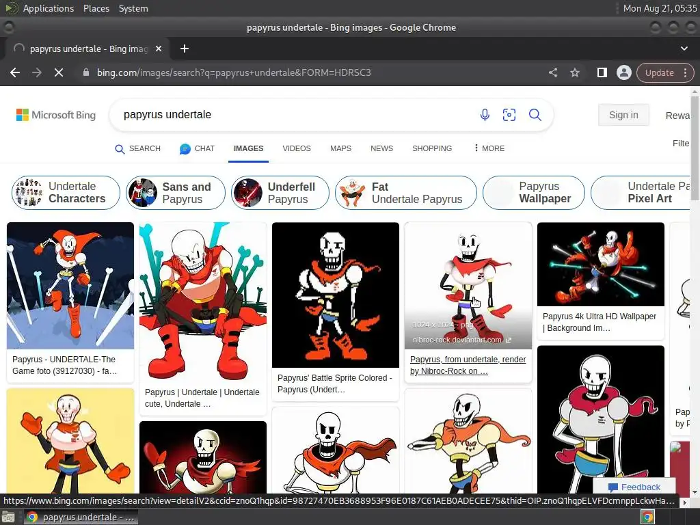Open Papyrus' Battle Sprite Colored image
The width and height of the screenshot is (700, 525).
pos(335,295)
